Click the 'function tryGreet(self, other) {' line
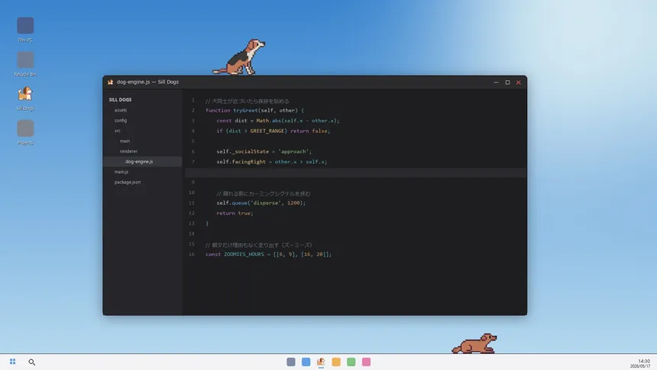This screenshot has height=370, width=657. pos(254,110)
